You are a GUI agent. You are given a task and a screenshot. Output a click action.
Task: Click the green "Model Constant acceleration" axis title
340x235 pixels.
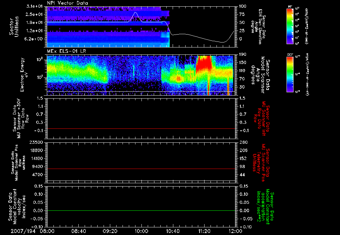[x=265, y=207]
